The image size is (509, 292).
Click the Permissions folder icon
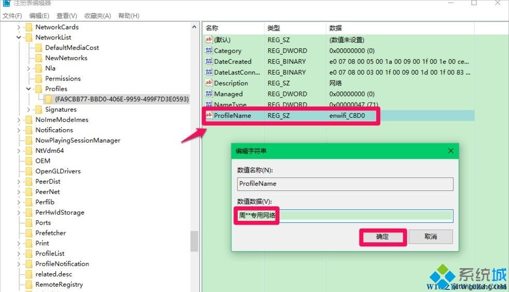pyautogui.click(x=38, y=78)
